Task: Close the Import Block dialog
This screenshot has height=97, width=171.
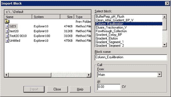Action: point(167,3)
